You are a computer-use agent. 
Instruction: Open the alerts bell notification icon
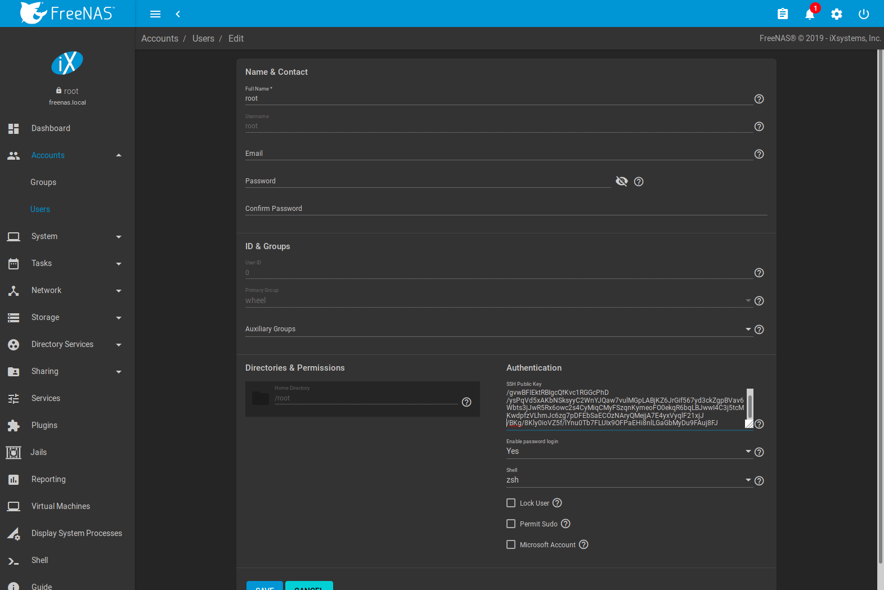click(810, 14)
